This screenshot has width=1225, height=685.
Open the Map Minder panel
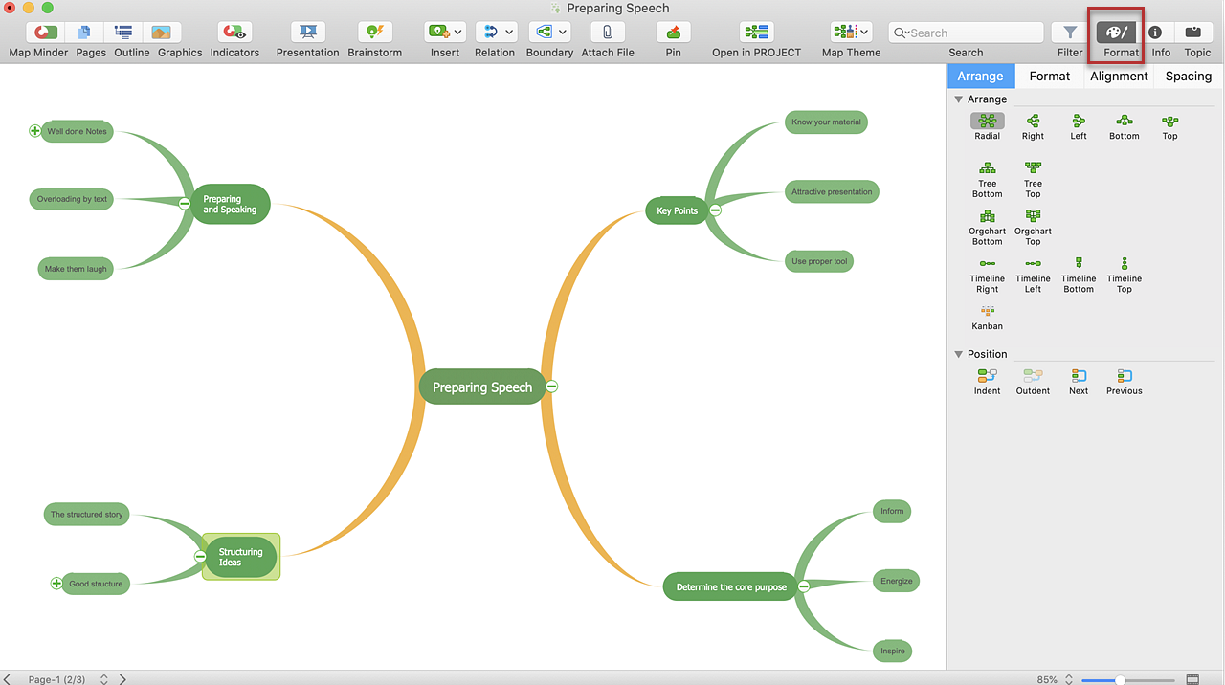pos(45,33)
